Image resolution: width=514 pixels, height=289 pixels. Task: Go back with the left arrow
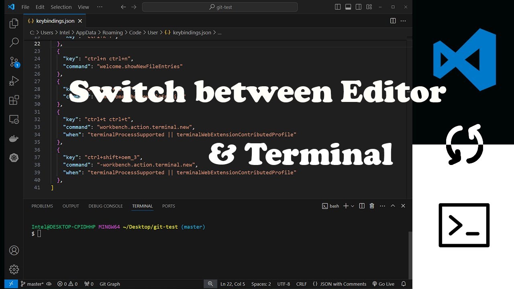123,7
